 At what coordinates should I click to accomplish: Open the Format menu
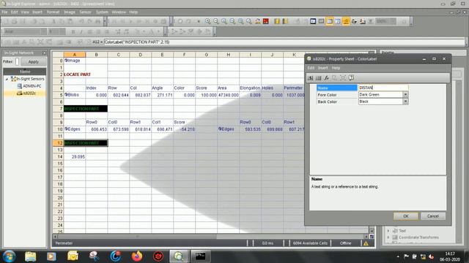pyautogui.click(x=53, y=12)
